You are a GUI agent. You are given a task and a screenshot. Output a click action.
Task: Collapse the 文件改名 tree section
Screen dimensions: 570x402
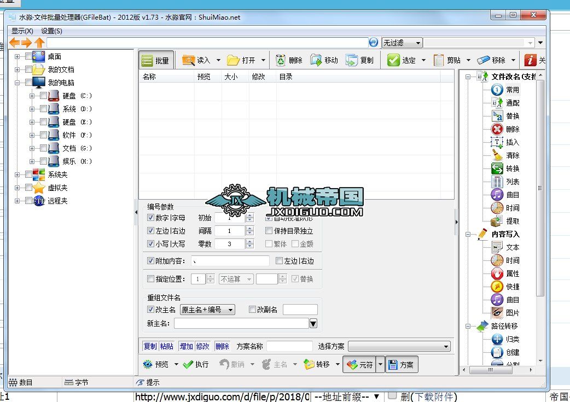pyautogui.click(x=468, y=77)
